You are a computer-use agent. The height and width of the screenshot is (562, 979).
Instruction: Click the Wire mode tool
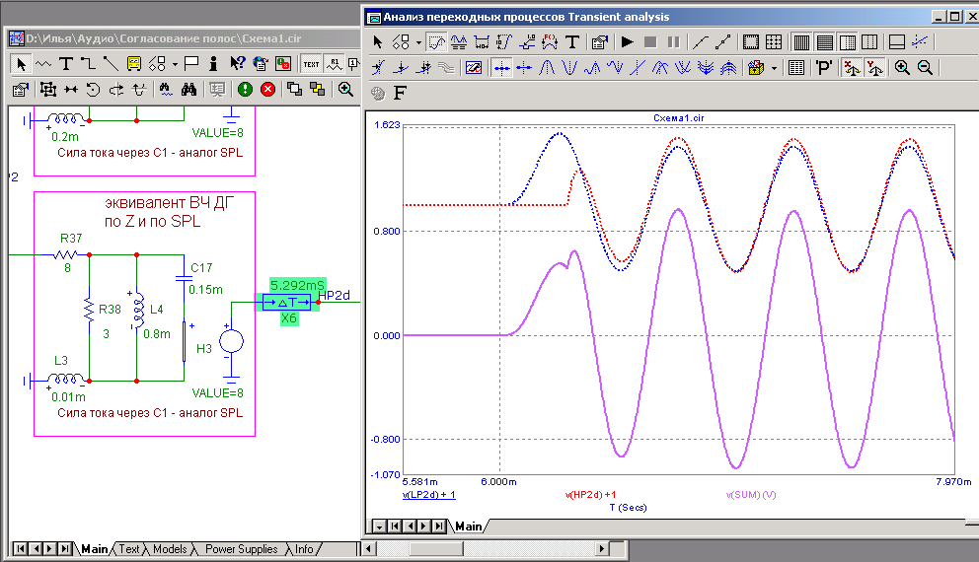[x=88, y=64]
